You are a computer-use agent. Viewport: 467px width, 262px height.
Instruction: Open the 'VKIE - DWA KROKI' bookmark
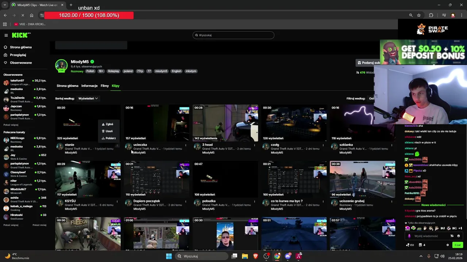pyautogui.click(x=30, y=24)
